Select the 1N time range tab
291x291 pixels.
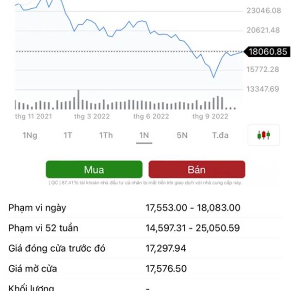click(x=144, y=135)
